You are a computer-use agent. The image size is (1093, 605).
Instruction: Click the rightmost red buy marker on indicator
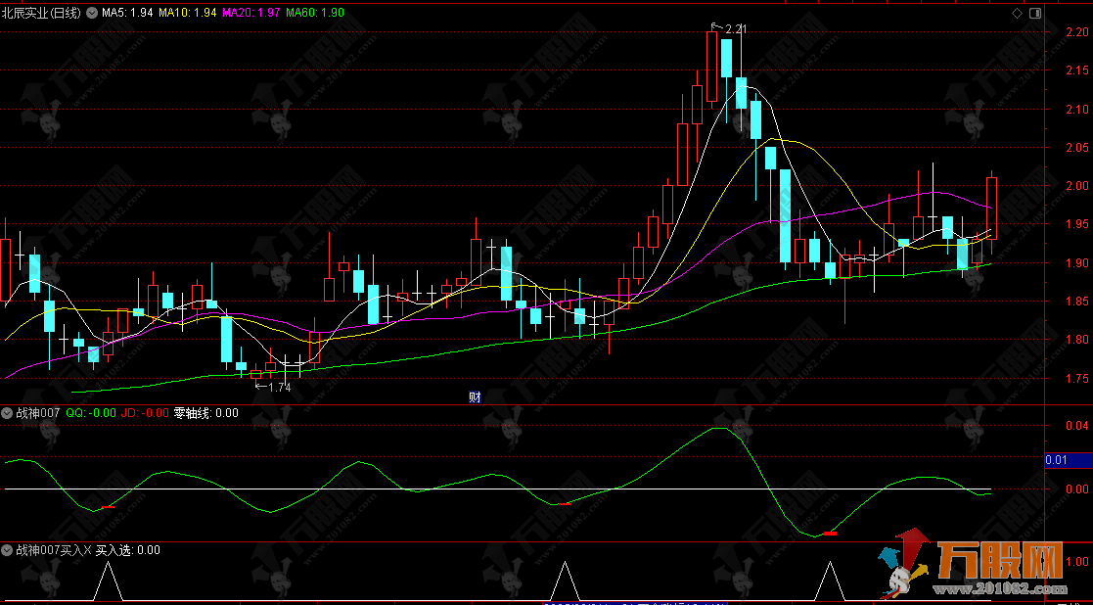click(x=830, y=534)
